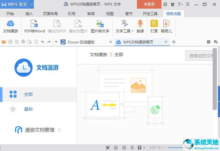This screenshot has width=220, height=151.
Task: Select the 特色功能 ribbon tab
Action: click(x=174, y=14)
